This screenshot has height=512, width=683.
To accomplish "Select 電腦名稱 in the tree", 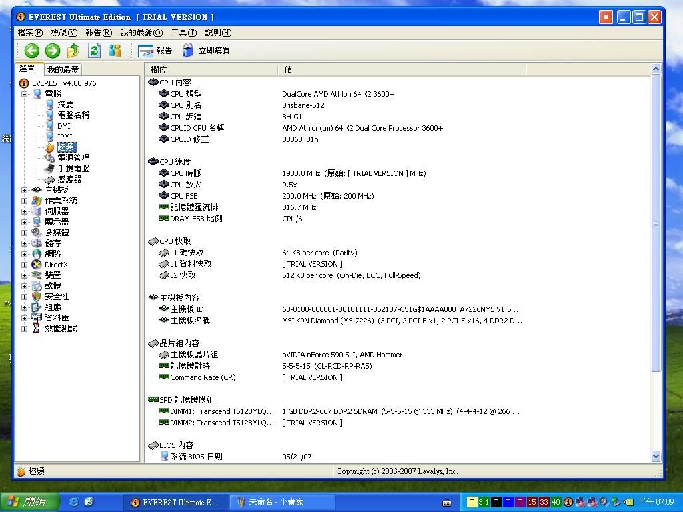I will pyautogui.click(x=73, y=115).
